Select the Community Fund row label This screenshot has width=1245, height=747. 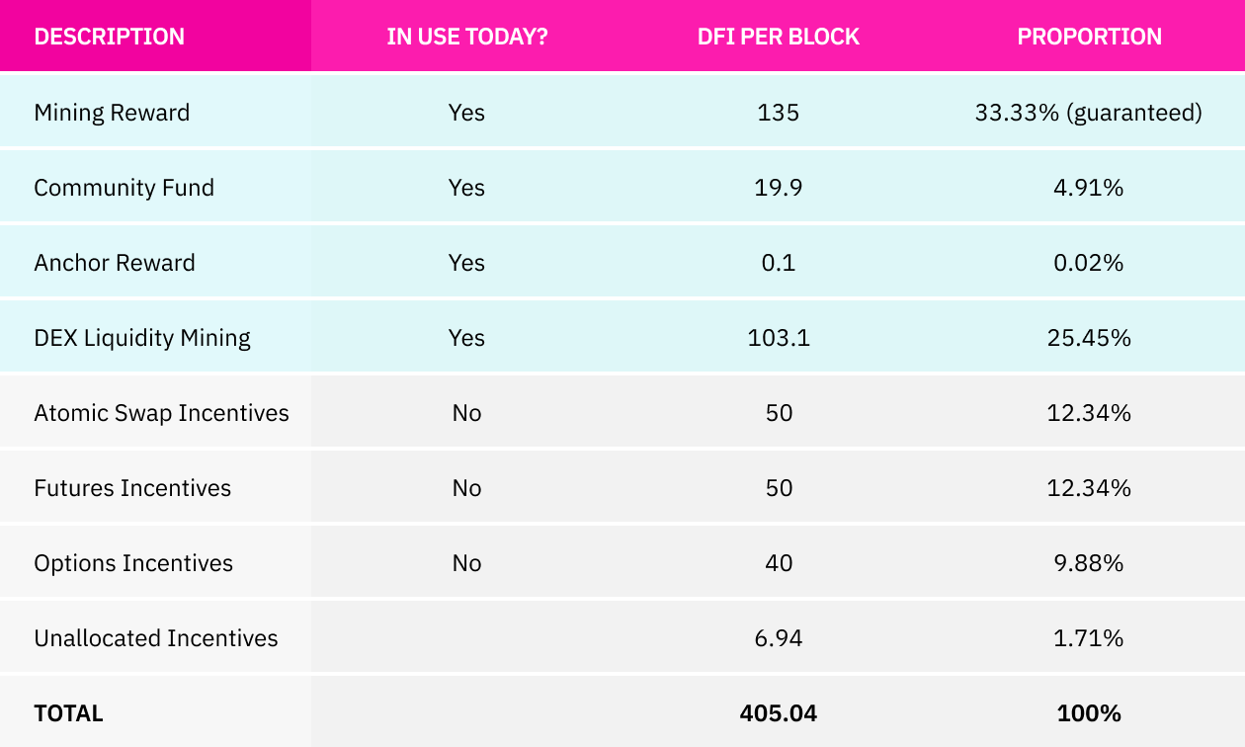124,188
